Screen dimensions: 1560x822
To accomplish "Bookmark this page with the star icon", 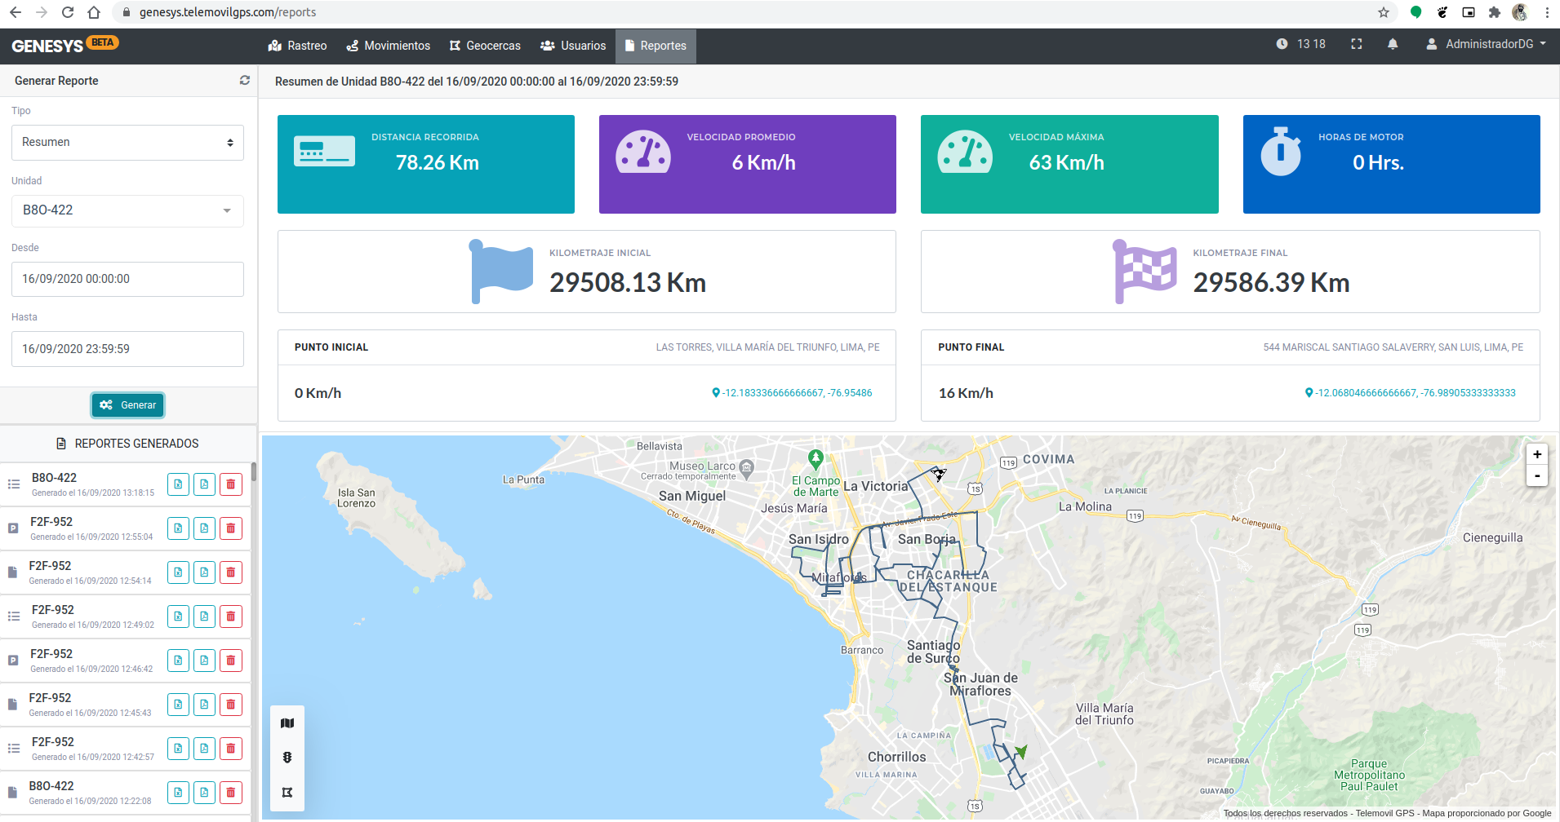I will (1384, 12).
